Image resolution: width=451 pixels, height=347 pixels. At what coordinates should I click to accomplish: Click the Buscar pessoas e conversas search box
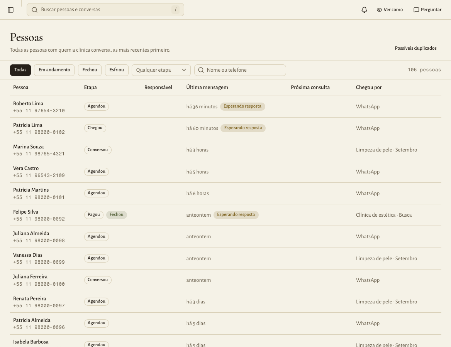[105, 10]
